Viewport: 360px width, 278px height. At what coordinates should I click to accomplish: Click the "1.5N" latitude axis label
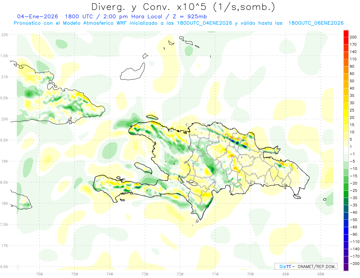click(4, 56)
